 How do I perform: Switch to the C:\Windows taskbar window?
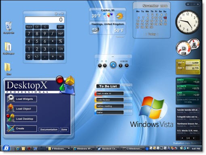click(132, 149)
